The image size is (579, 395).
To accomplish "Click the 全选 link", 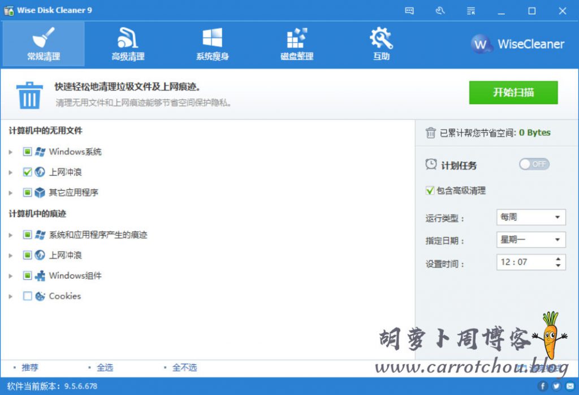I will [105, 368].
